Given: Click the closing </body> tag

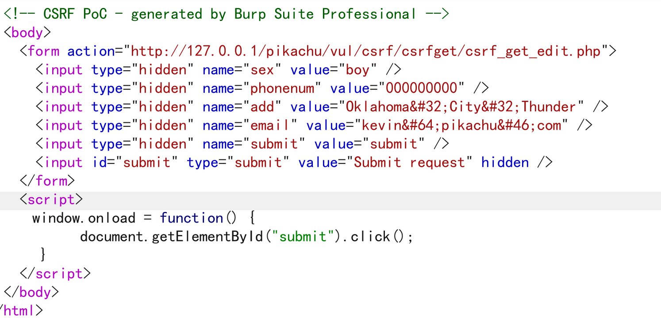Looking at the screenshot, I should click(x=31, y=292).
